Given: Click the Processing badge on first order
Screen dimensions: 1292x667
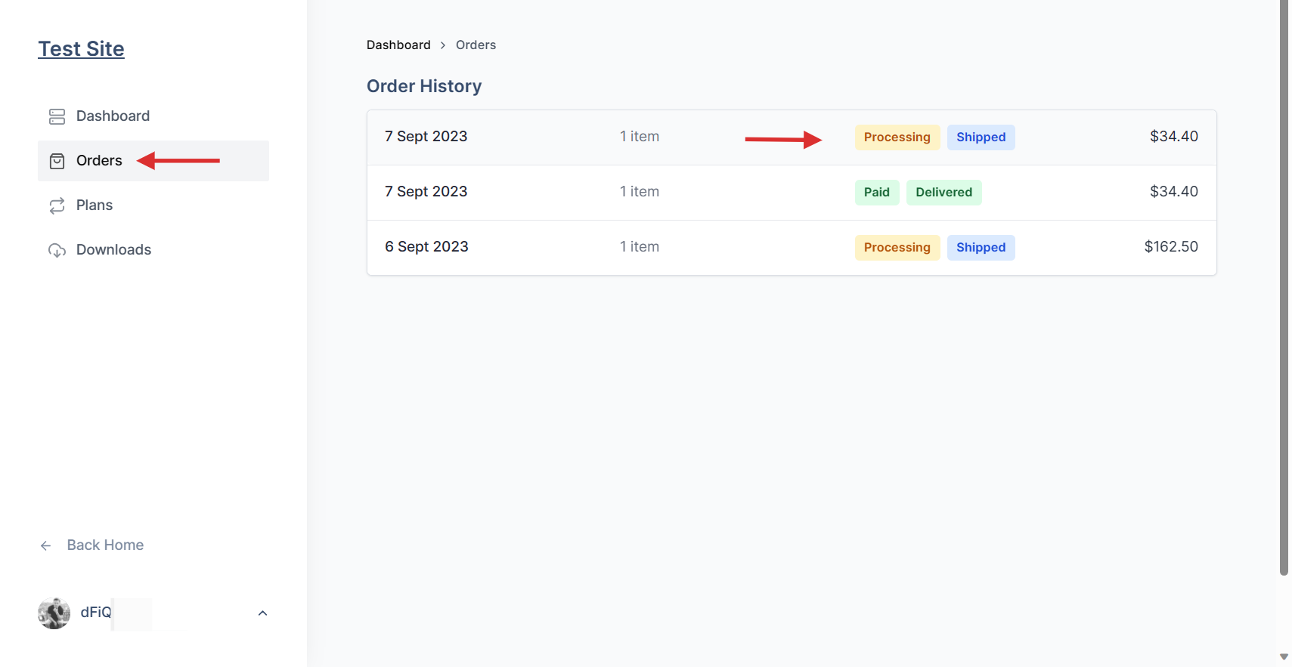Looking at the screenshot, I should [x=897, y=137].
